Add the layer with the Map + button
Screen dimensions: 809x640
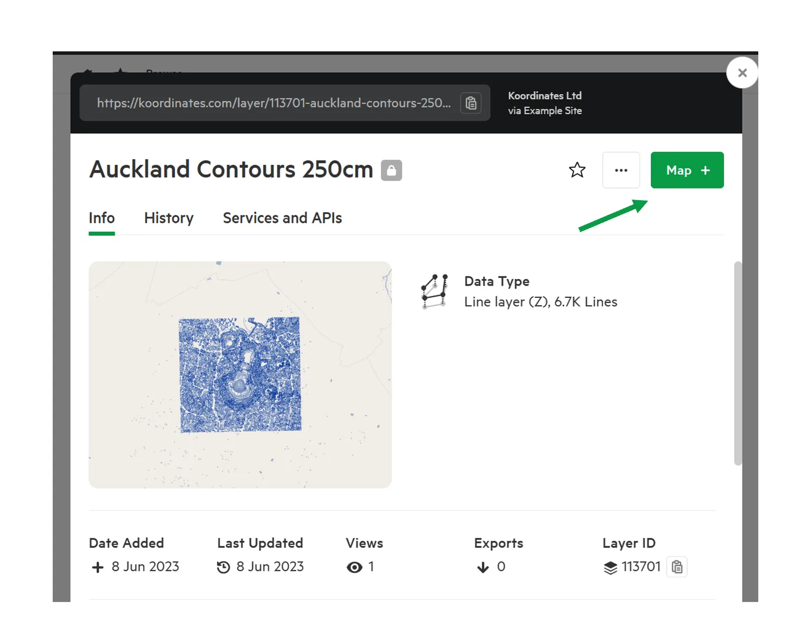687,170
